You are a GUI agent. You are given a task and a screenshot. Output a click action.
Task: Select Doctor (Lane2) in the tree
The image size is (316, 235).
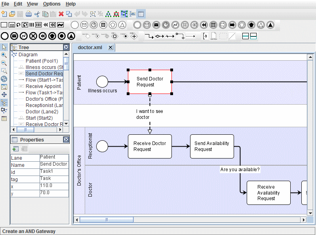click(x=42, y=112)
